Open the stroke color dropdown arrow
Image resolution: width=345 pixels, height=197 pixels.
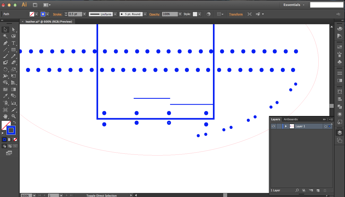[x=48, y=14]
